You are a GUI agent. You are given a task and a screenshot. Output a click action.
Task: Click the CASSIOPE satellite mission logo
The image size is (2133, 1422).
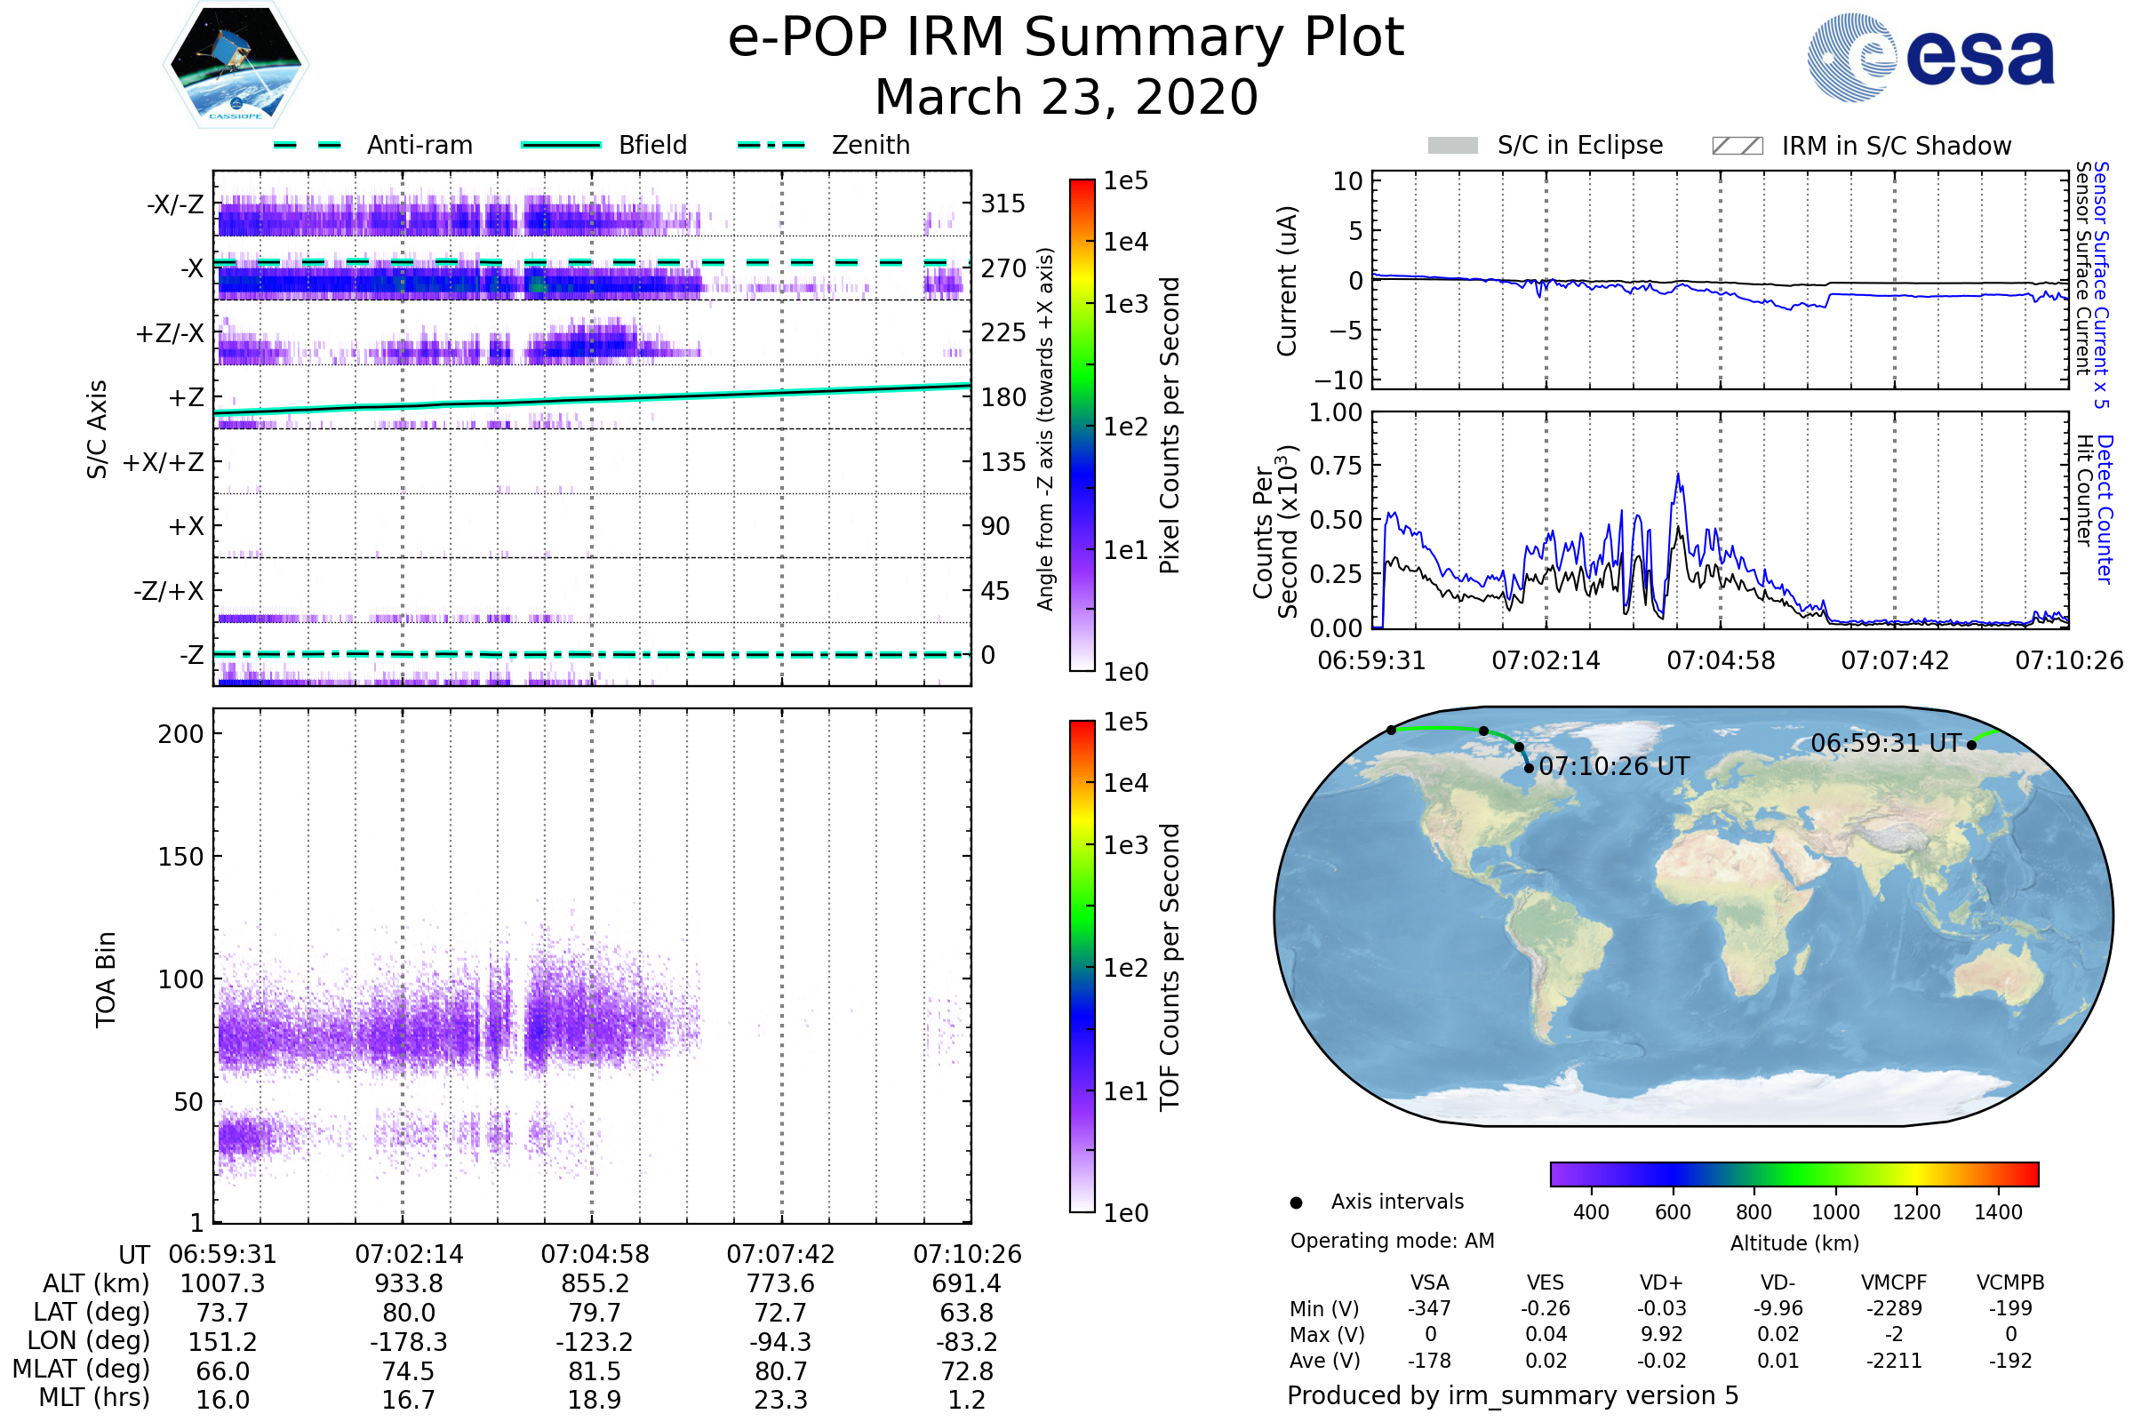236,65
